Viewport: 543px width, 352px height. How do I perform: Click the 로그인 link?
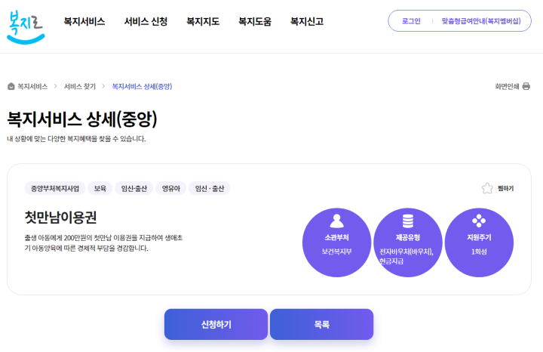point(411,21)
